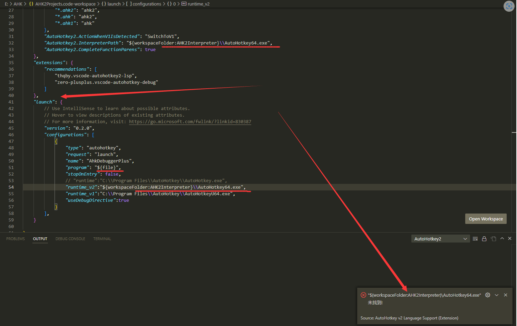Place cursor on the highlighted runtime_v2 line
Image resolution: width=517 pixels, height=326 pixels.
click(x=155, y=187)
